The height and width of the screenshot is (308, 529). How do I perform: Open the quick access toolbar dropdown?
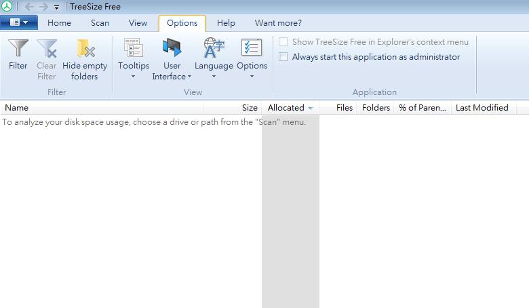(x=56, y=7)
